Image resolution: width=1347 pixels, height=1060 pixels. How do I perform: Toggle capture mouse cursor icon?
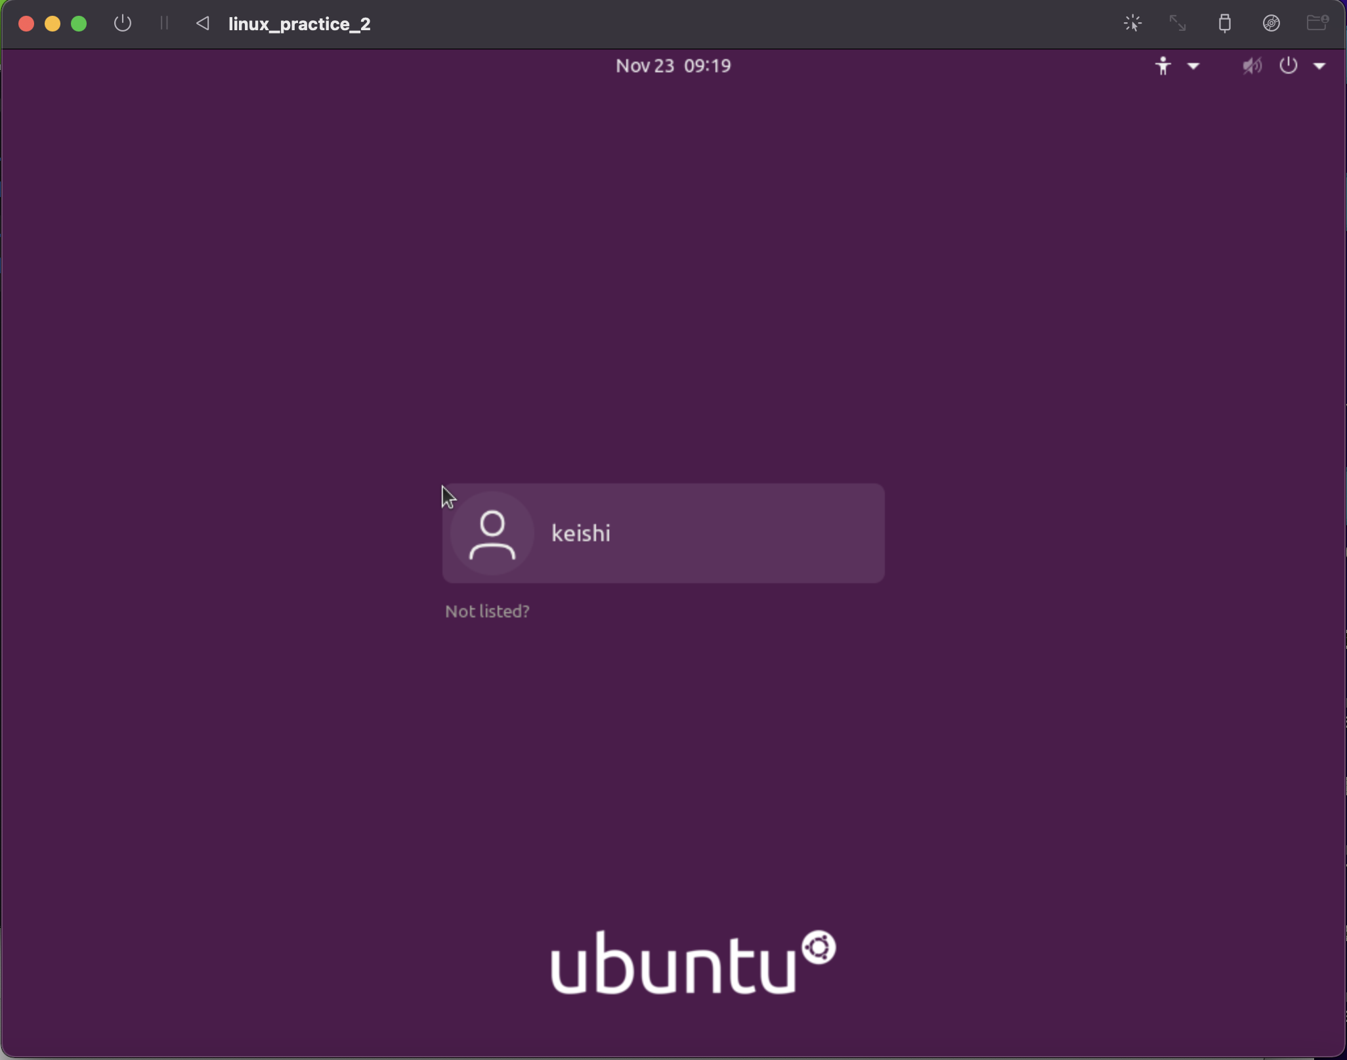[x=1132, y=24]
